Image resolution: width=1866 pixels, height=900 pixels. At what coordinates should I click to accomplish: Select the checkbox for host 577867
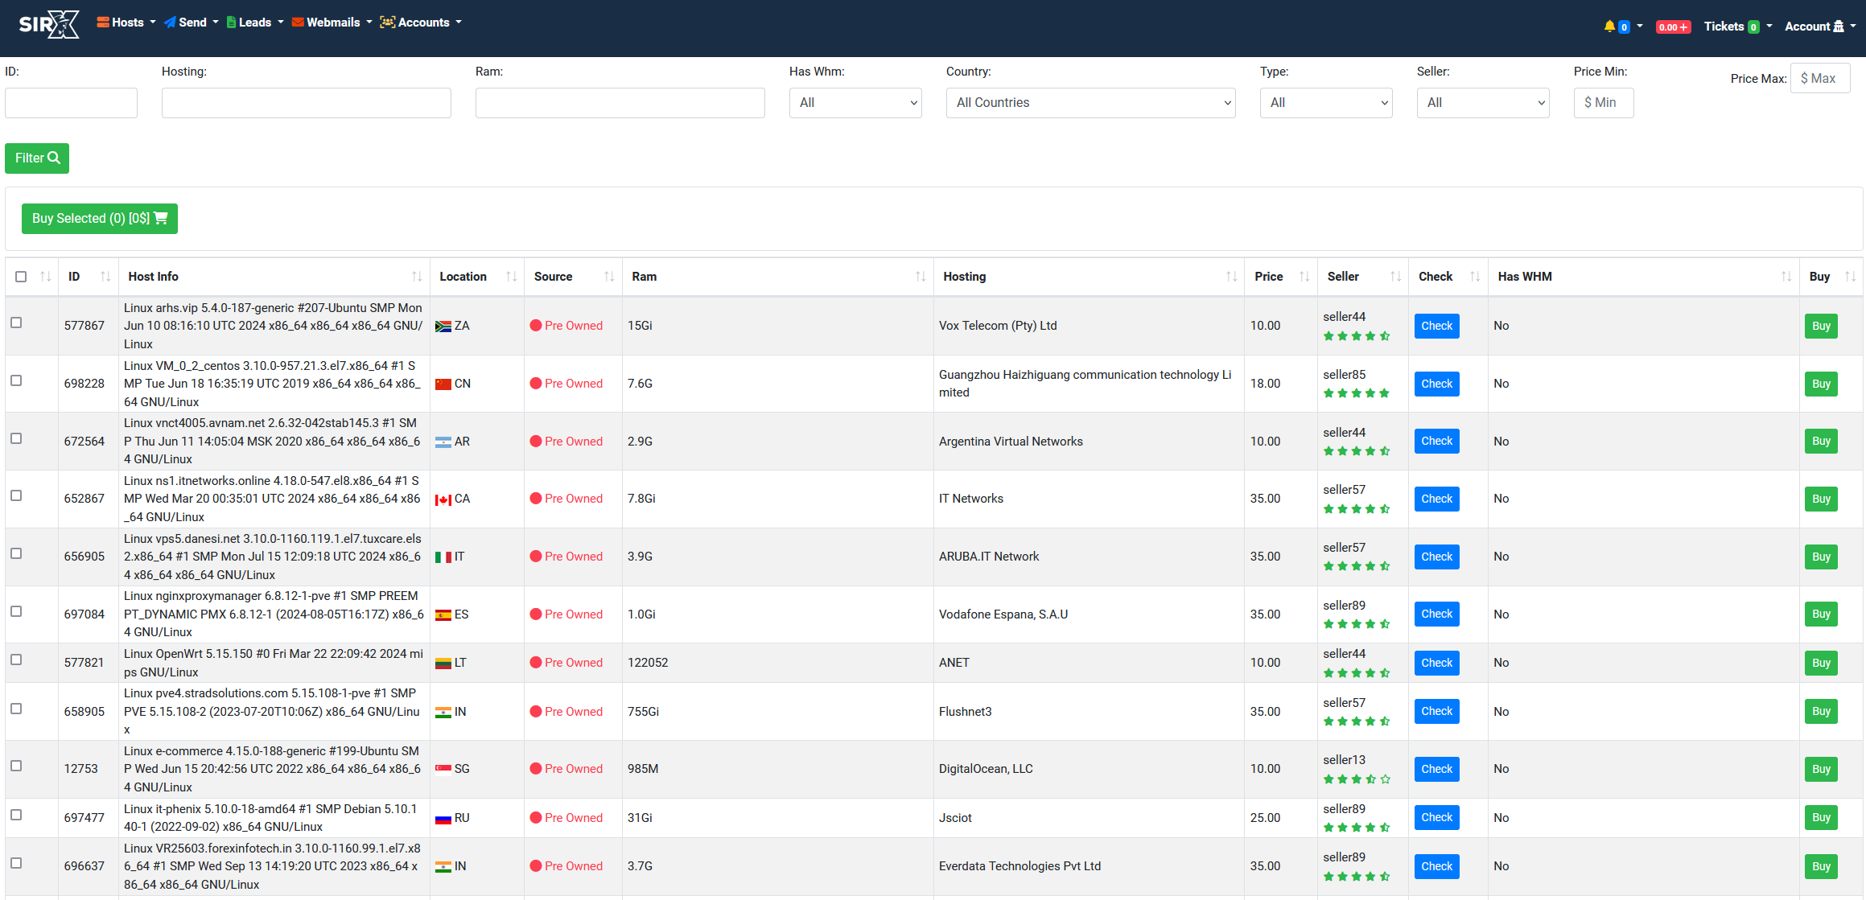(x=16, y=323)
